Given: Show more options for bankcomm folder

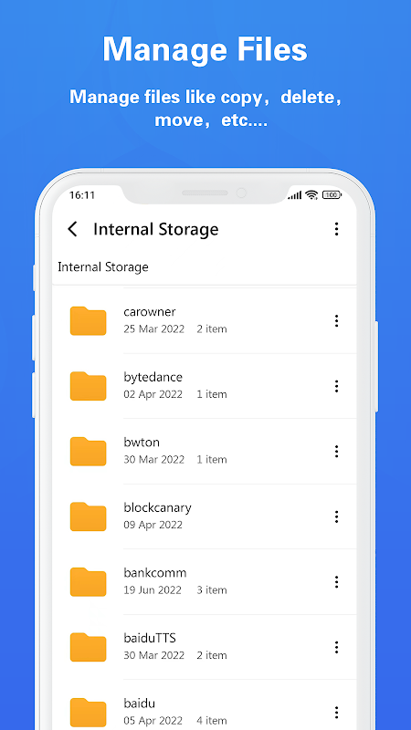Looking at the screenshot, I should pos(336,581).
